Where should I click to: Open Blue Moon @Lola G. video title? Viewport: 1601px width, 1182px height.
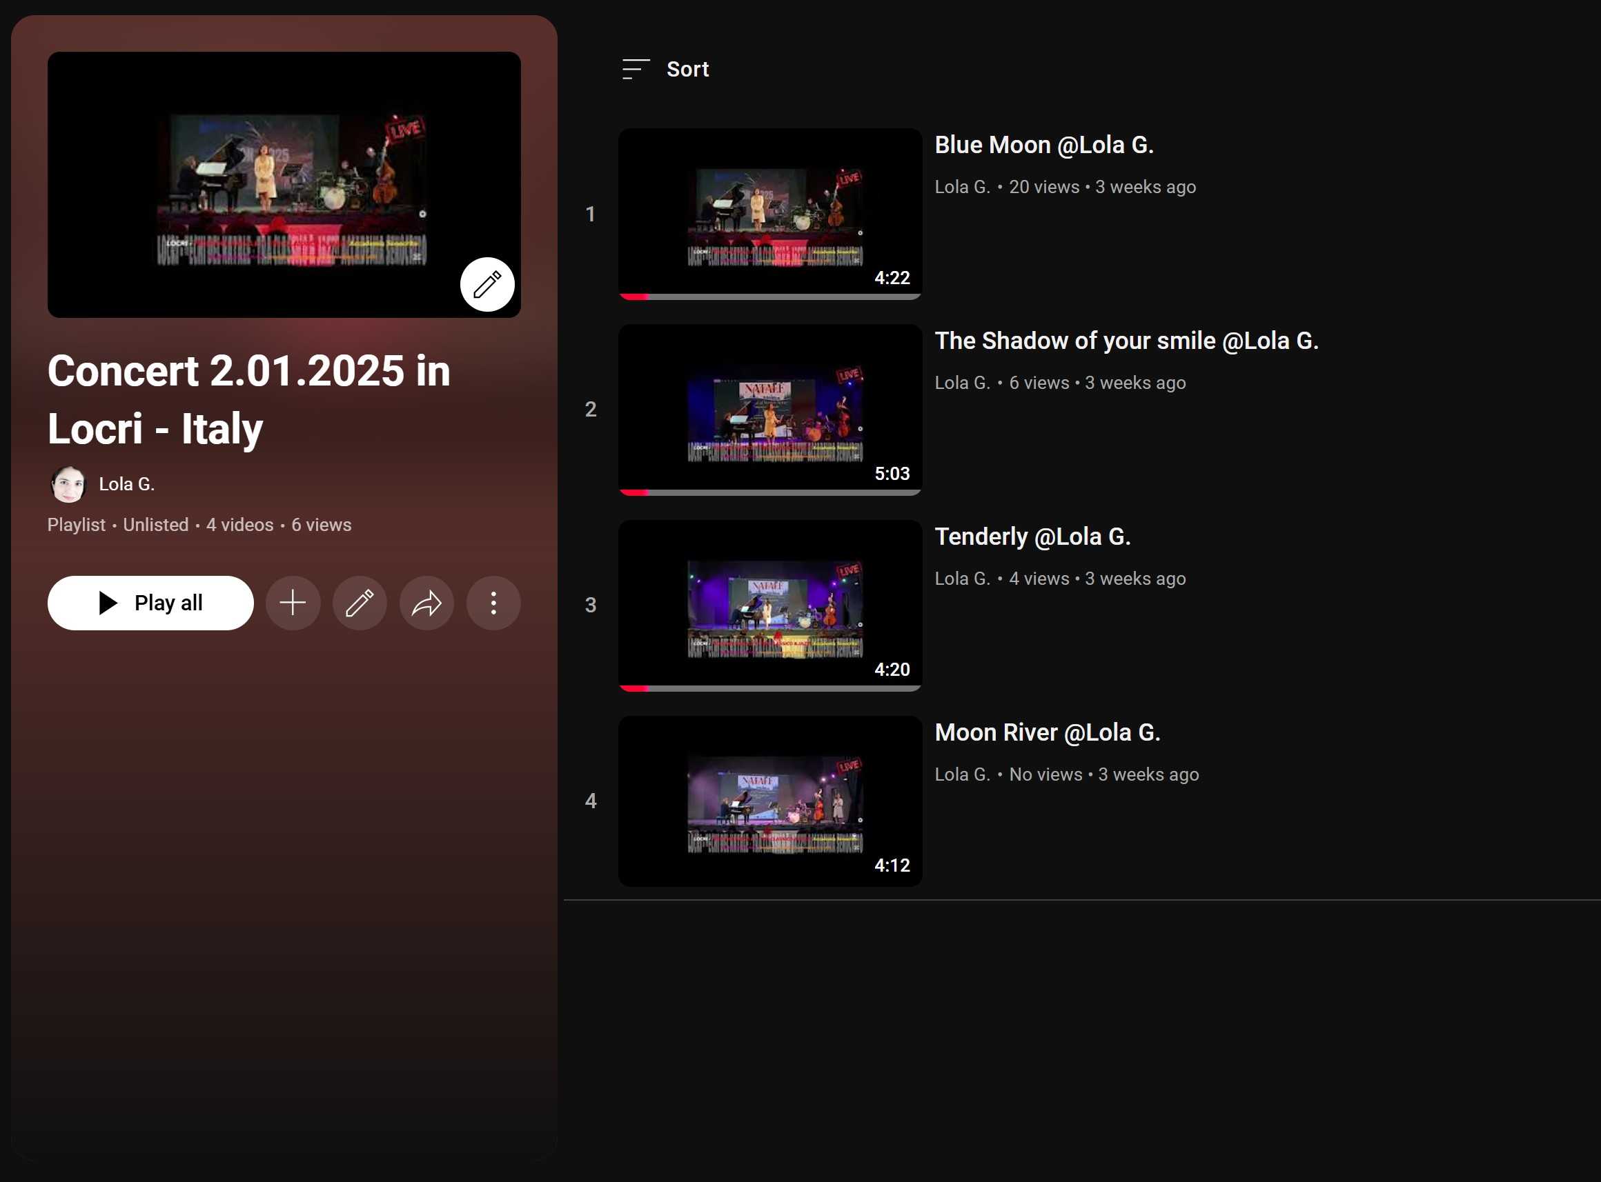[1043, 146]
